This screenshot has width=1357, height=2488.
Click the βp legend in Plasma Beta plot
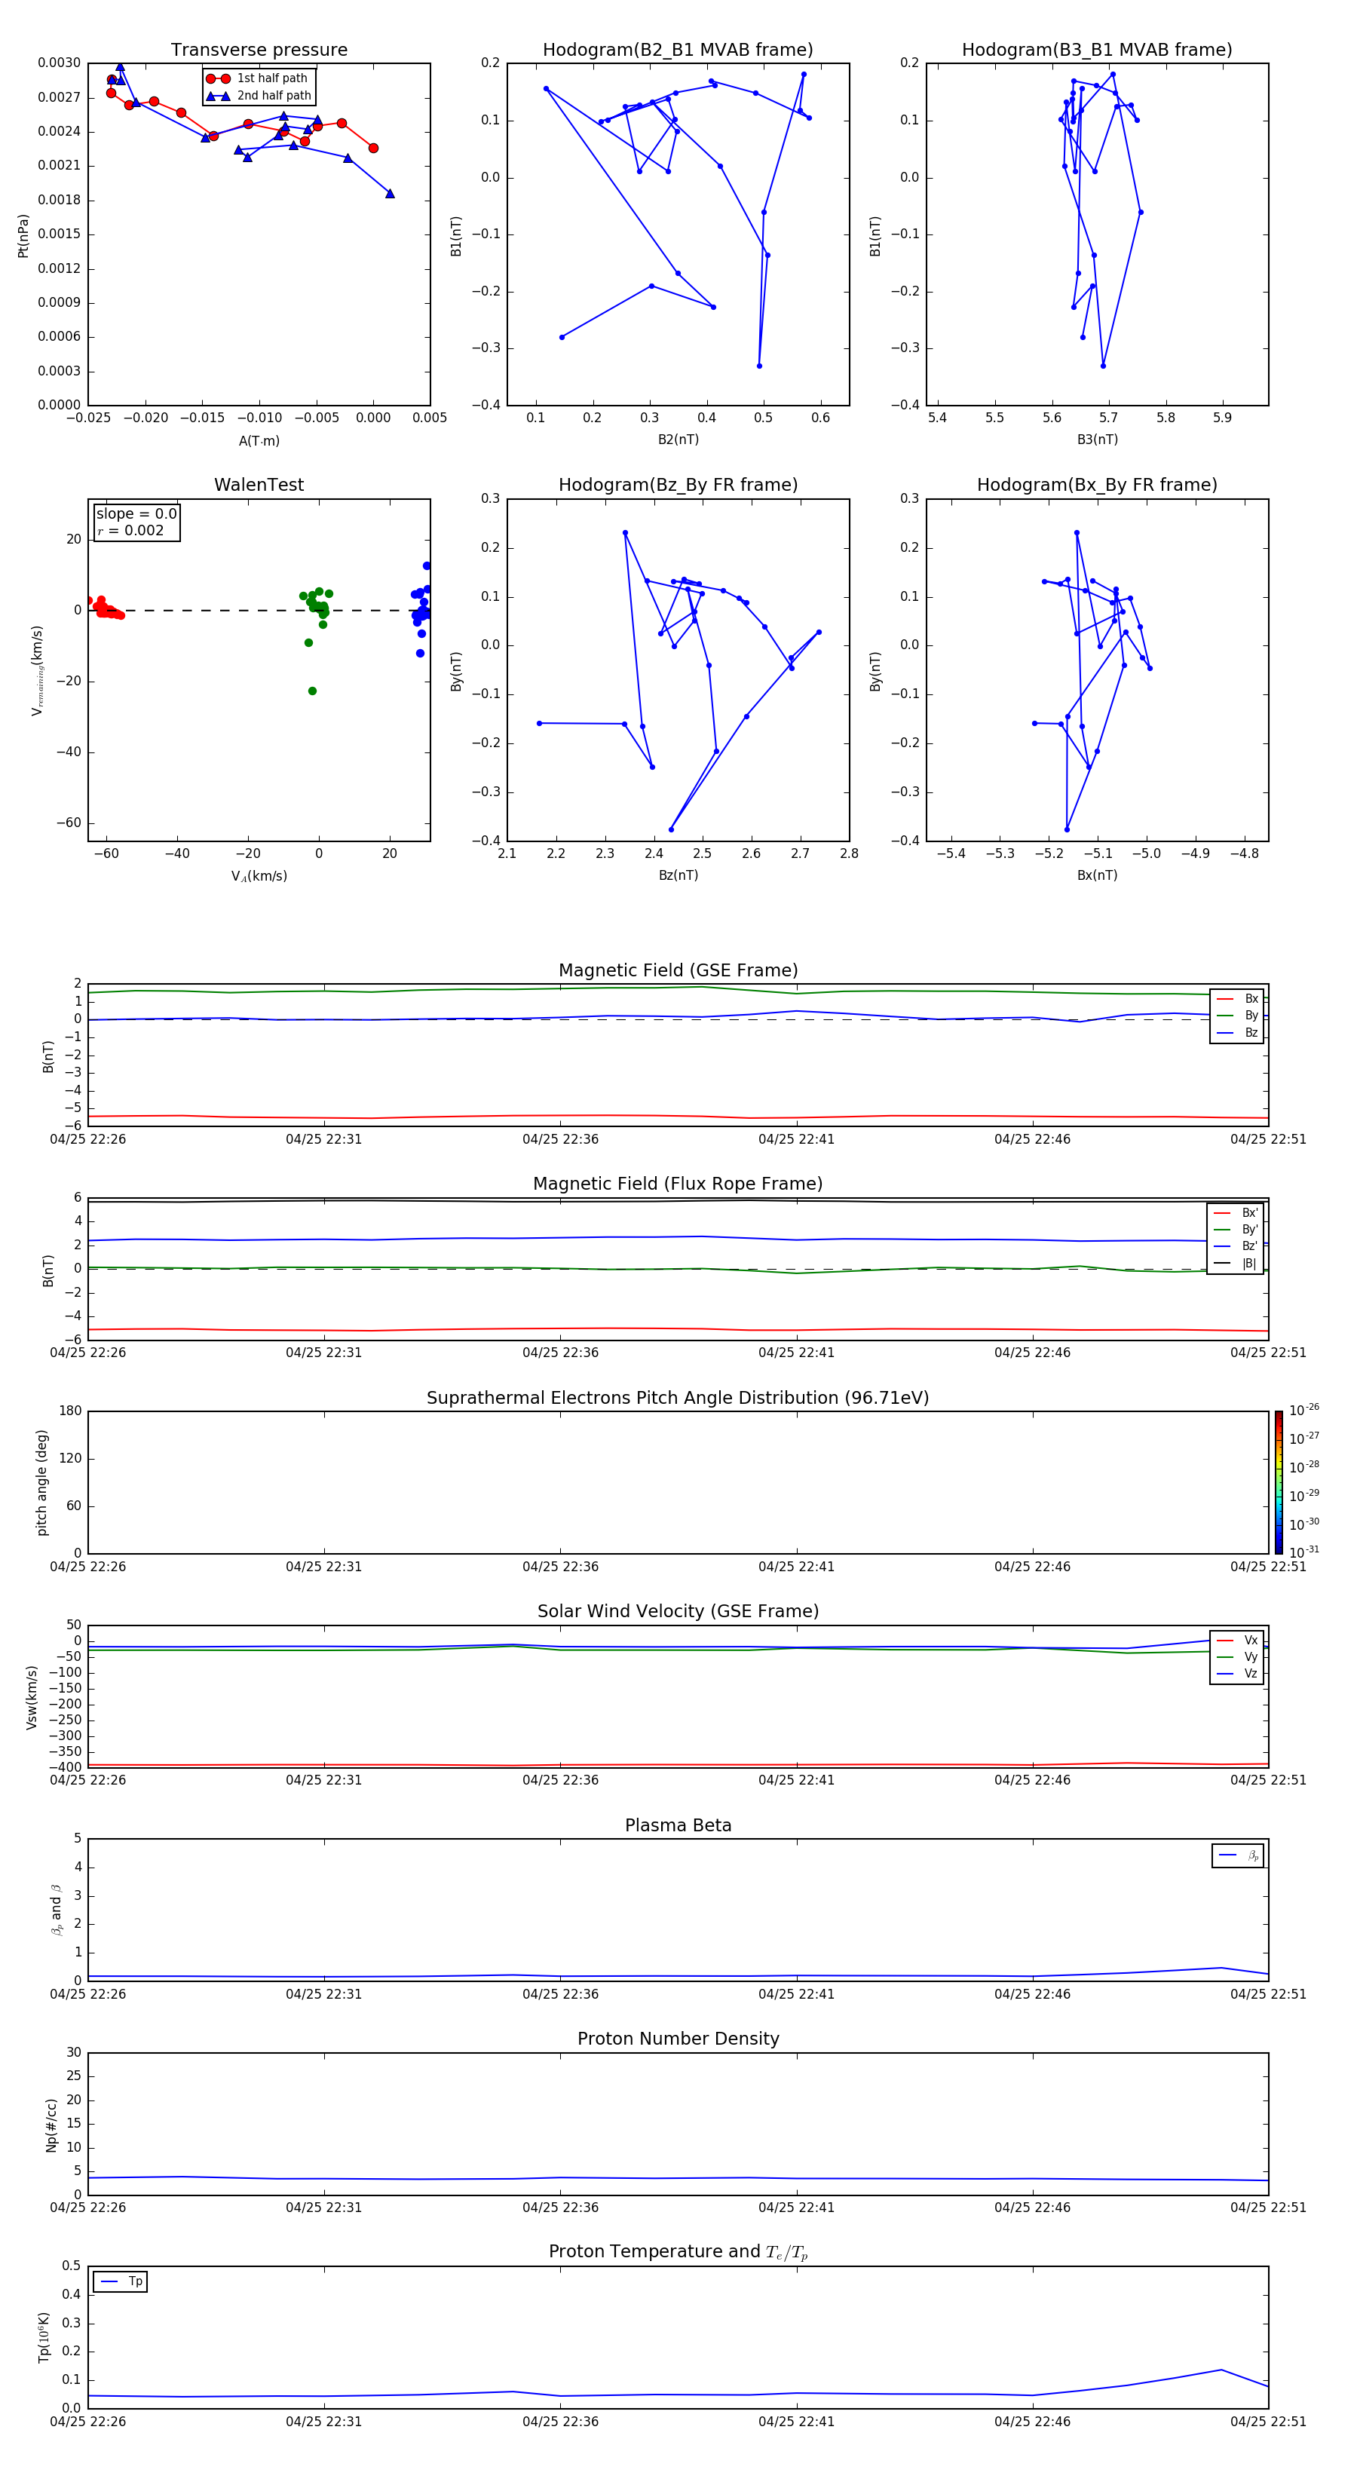[1238, 1855]
